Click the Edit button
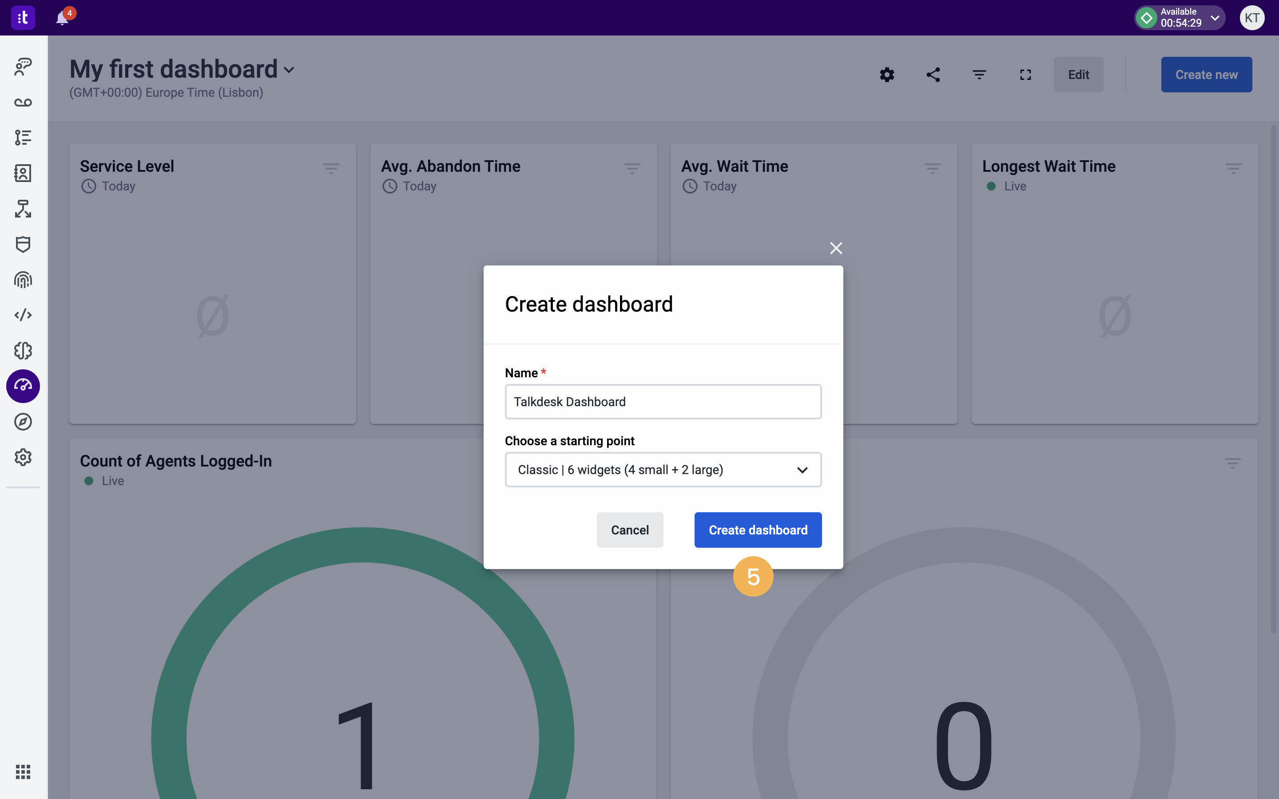The height and width of the screenshot is (799, 1279). coord(1079,75)
